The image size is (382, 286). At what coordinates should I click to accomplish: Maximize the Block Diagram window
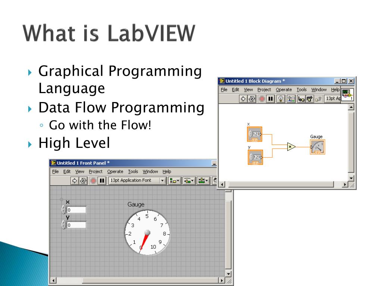[x=344, y=81]
